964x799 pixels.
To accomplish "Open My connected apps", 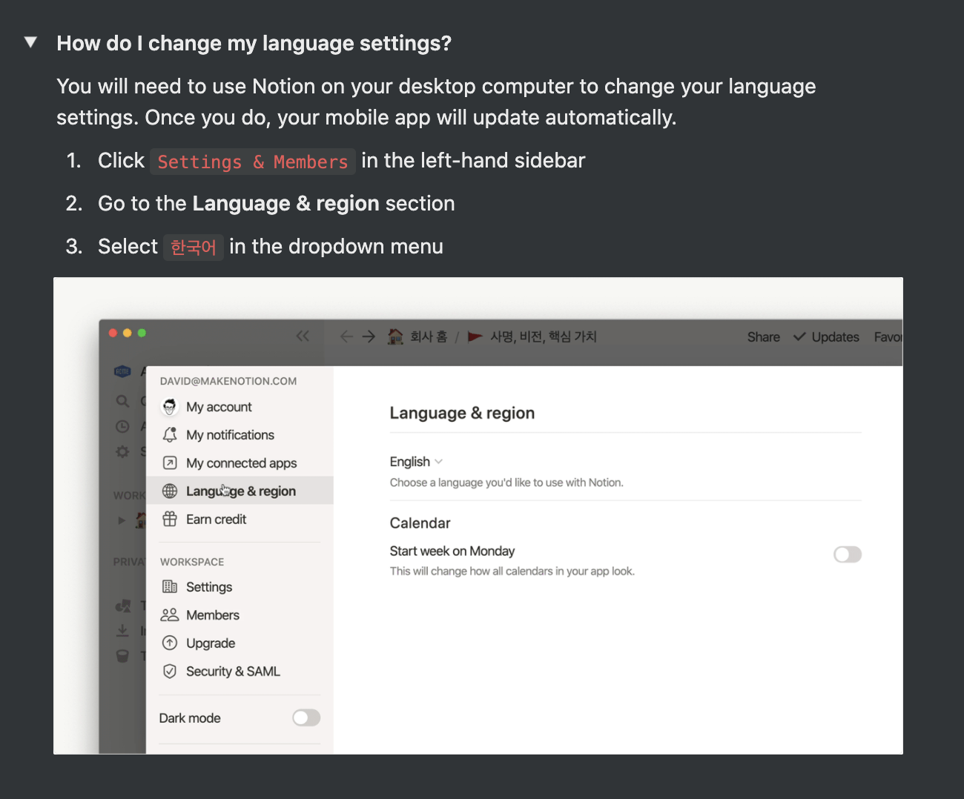I will pyautogui.click(x=240, y=463).
